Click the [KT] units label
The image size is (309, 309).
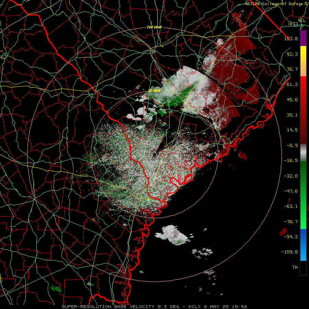coord(293,24)
